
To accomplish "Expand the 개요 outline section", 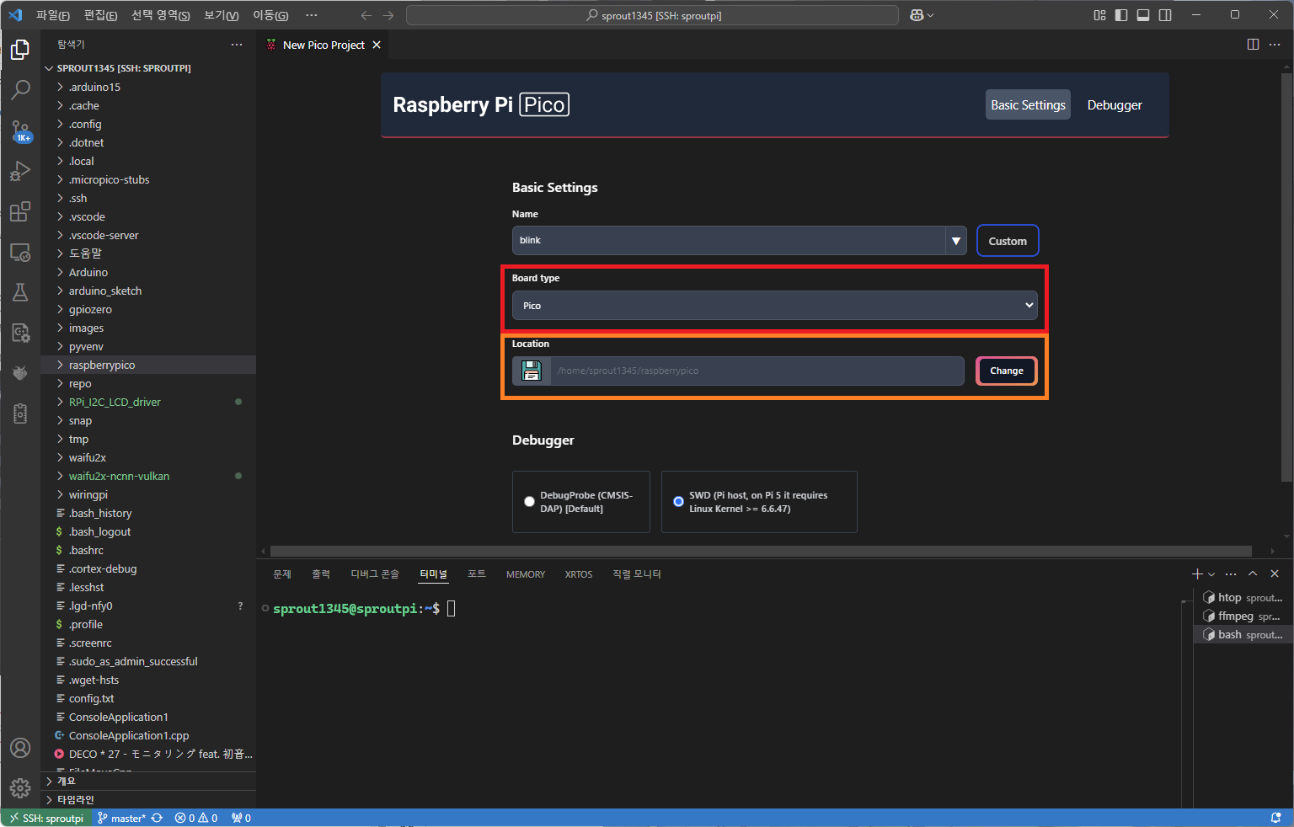I will tap(147, 781).
